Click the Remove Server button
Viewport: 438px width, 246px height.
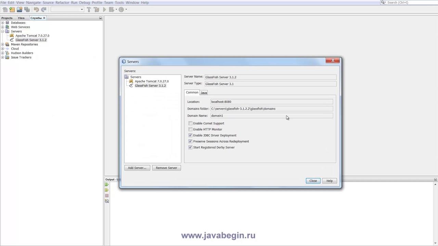(x=167, y=168)
